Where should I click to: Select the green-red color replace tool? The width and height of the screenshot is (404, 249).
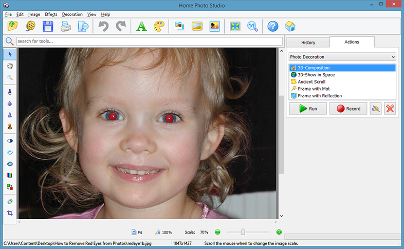coord(10,187)
